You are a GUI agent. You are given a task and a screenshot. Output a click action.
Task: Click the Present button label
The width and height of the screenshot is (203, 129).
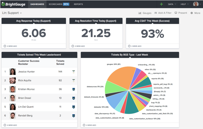point(183,13)
